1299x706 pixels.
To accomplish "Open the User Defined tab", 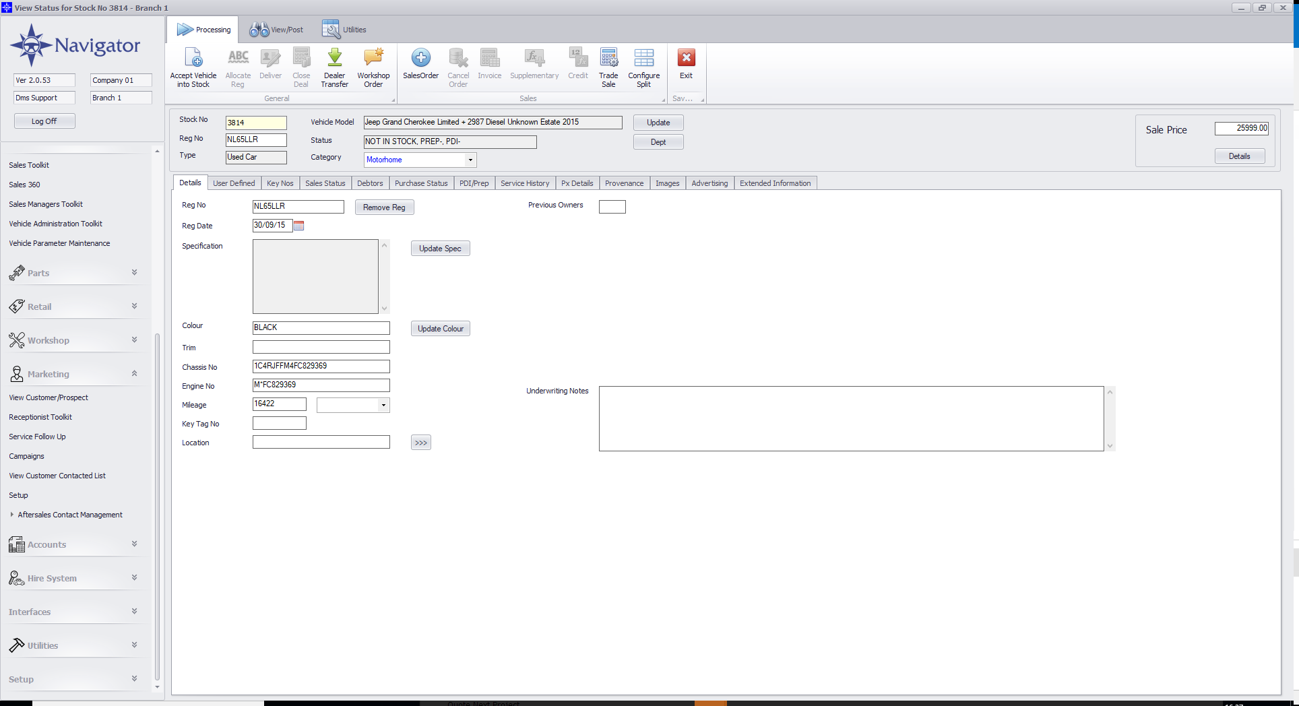I will pyautogui.click(x=234, y=183).
